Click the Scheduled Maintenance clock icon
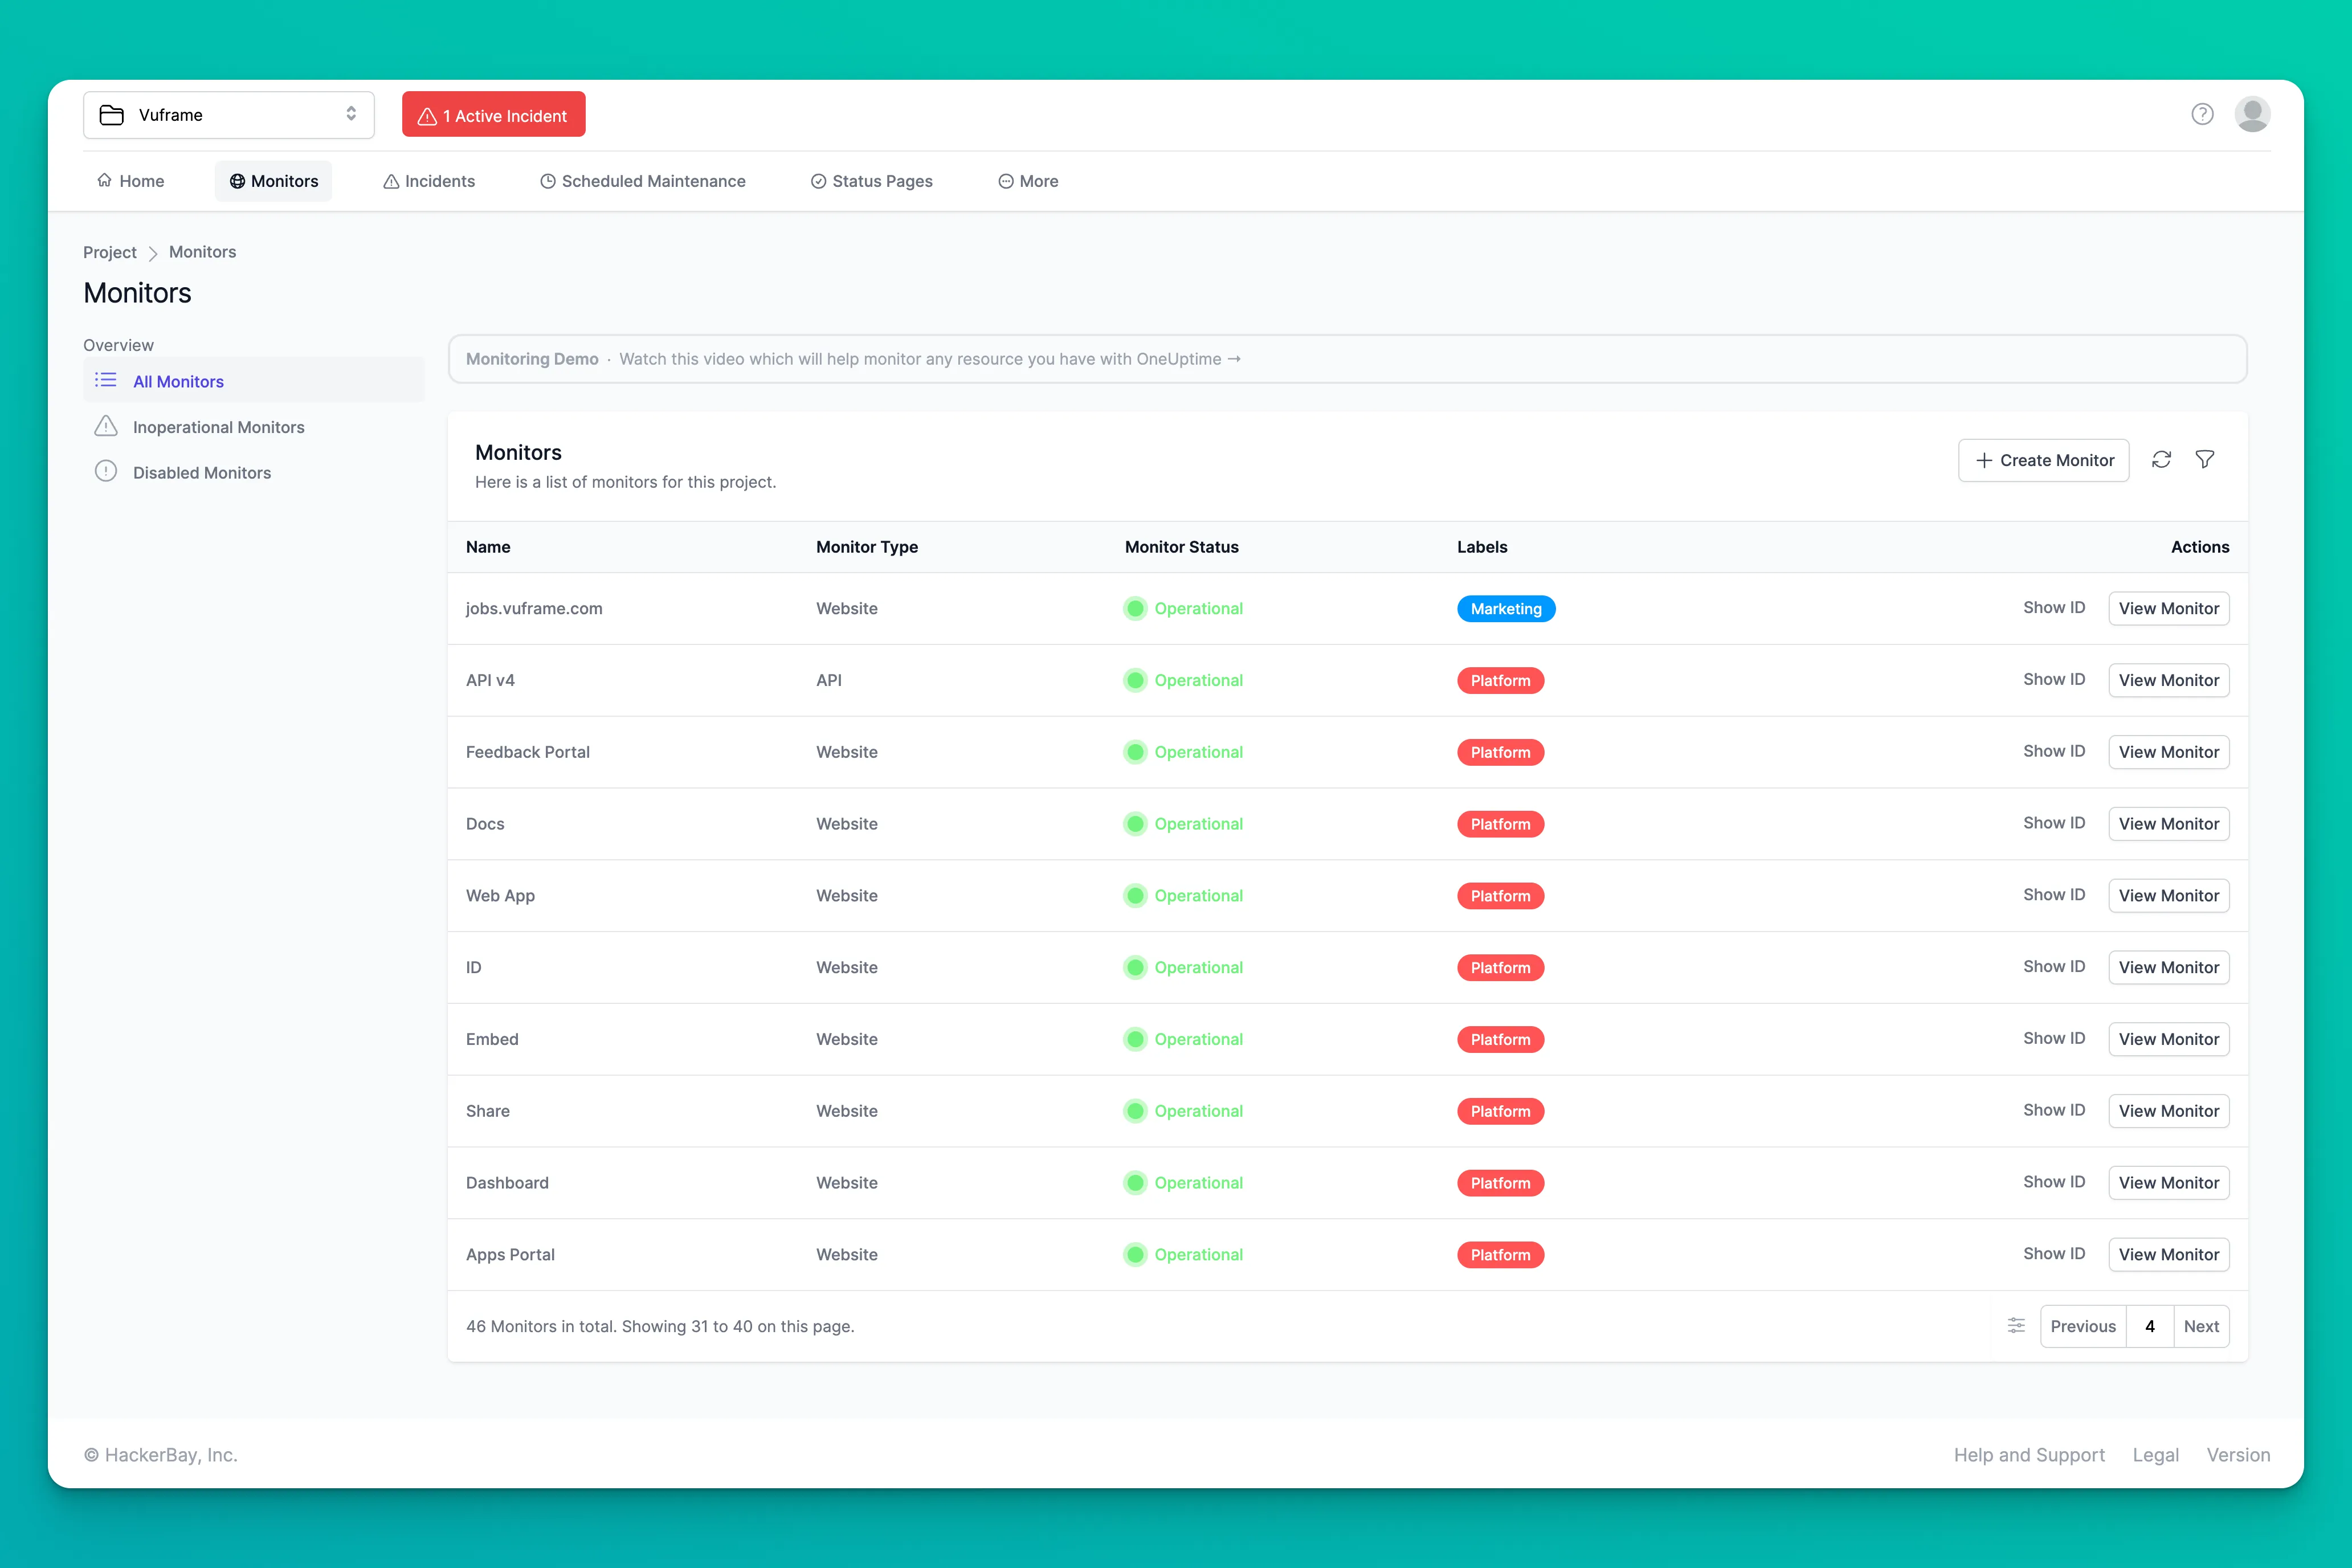Screen dimensions: 2352x1568 pyautogui.click(x=548, y=181)
